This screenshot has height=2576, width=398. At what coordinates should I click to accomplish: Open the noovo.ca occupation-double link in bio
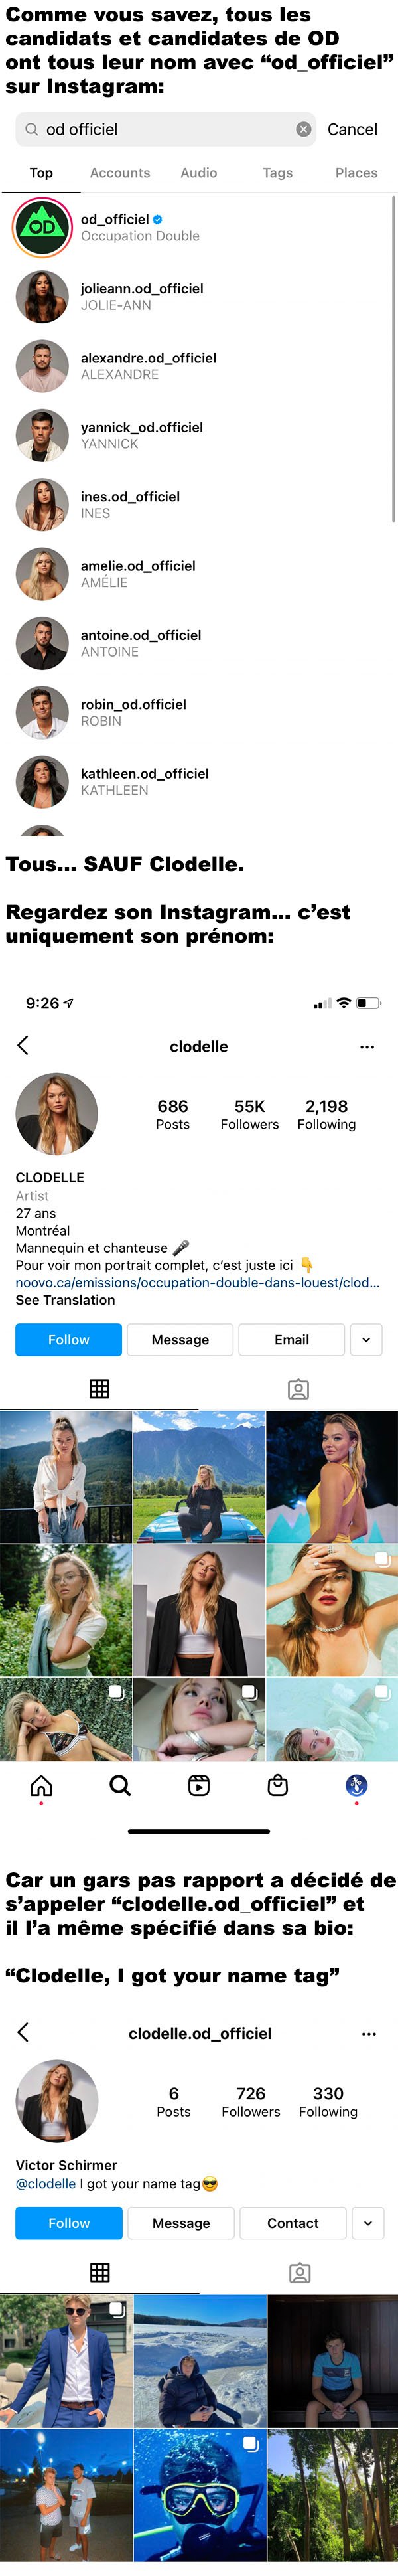pos(197,1283)
